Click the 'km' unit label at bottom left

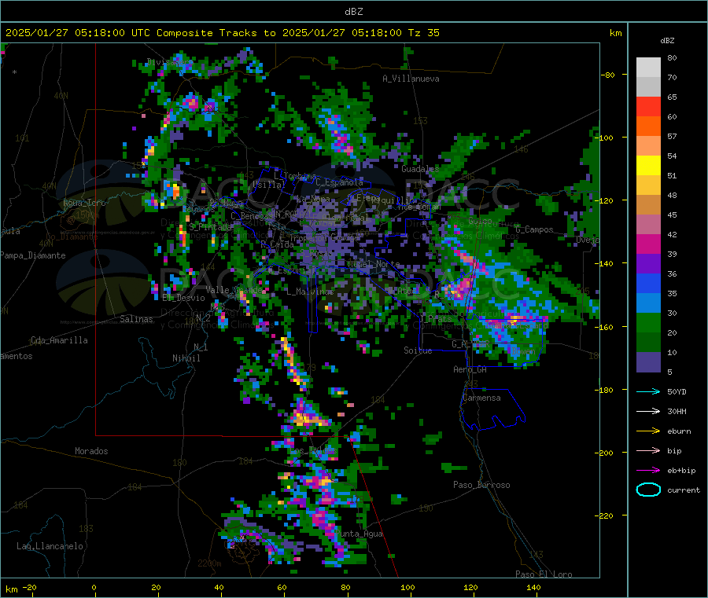[12, 589]
